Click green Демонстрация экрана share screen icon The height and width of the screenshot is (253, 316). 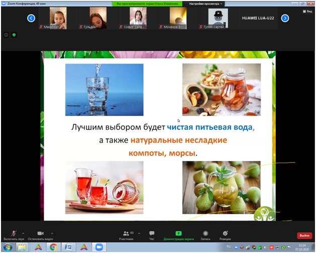pyautogui.click(x=178, y=234)
